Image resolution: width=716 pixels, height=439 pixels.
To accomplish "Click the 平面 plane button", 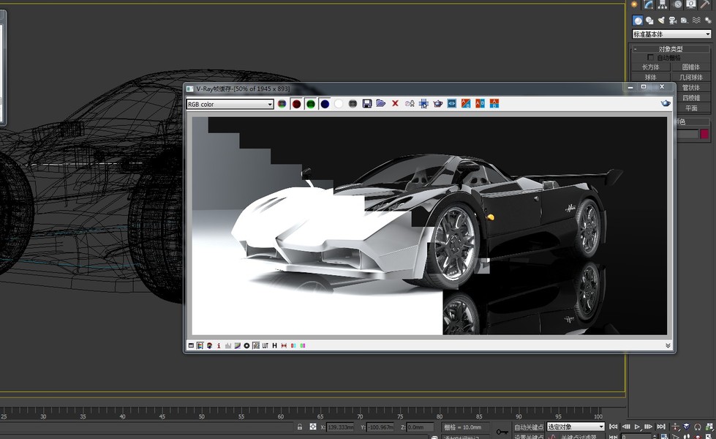I will tap(693, 108).
